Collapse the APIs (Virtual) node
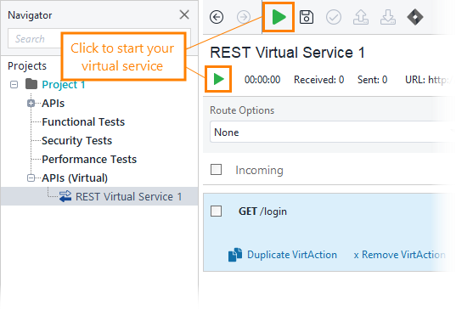This screenshot has height=310, width=456. (x=31, y=178)
